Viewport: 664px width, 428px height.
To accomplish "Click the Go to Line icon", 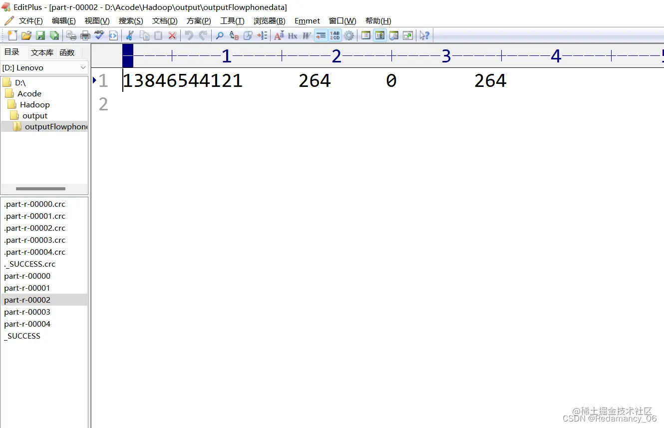I will pyautogui.click(x=262, y=35).
